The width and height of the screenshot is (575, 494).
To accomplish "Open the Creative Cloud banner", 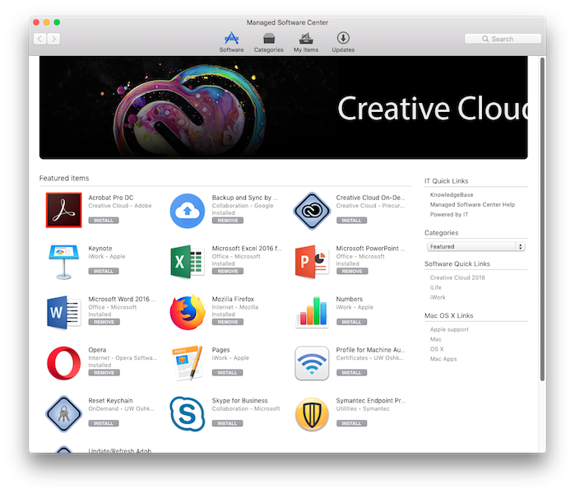I will 284,108.
